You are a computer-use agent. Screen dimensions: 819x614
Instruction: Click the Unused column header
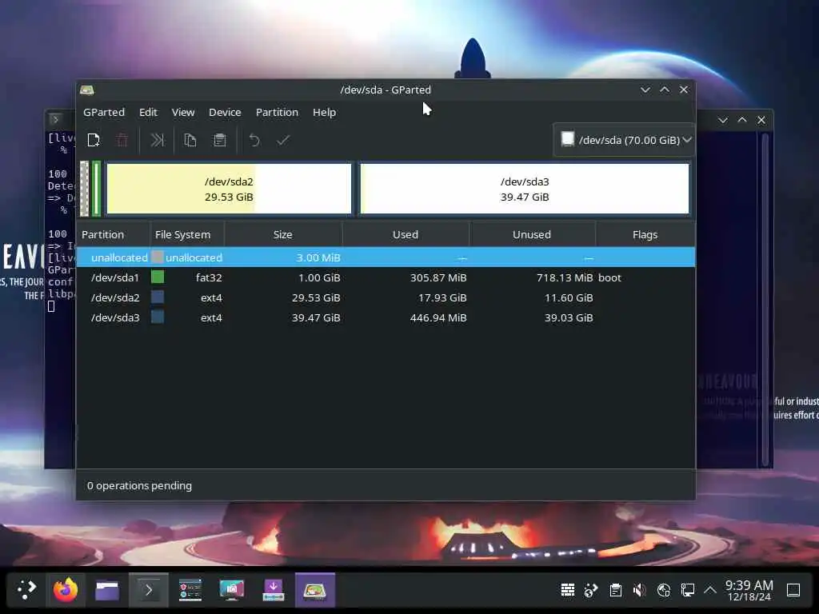pos(532,234)
